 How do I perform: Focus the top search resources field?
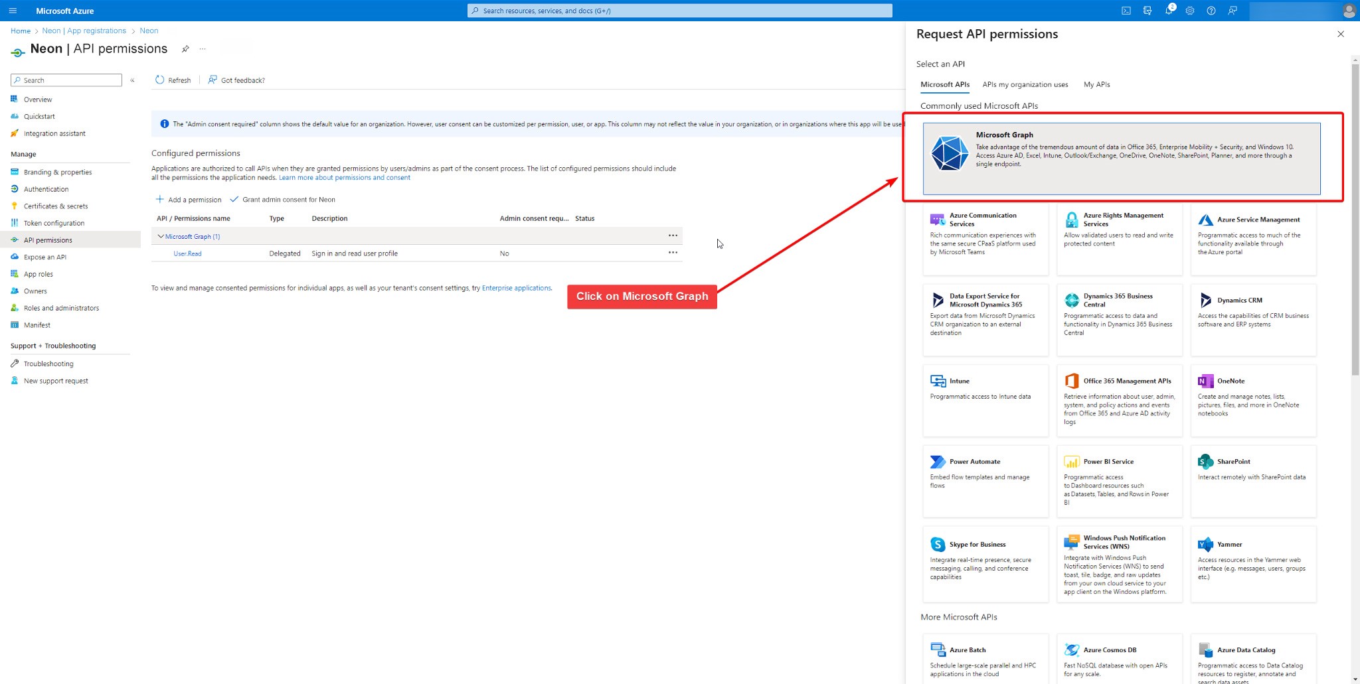tap(680, 11)
